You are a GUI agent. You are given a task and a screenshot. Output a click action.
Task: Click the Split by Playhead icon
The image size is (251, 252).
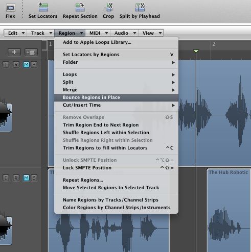click(140, 7)
